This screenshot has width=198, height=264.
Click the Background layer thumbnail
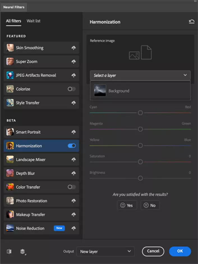100,90
